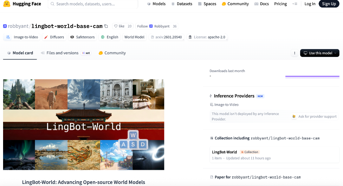Open the three-dot model options menu
343x186 pixels.
pyautogui.click(x=294, y=53)
